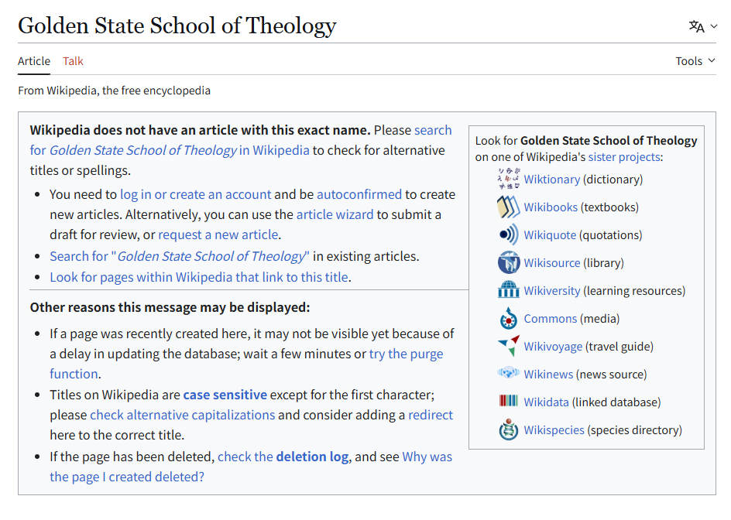Open the language selector dropdown
The height and width of the screenshot is (520, 731).
coord(702,26)
